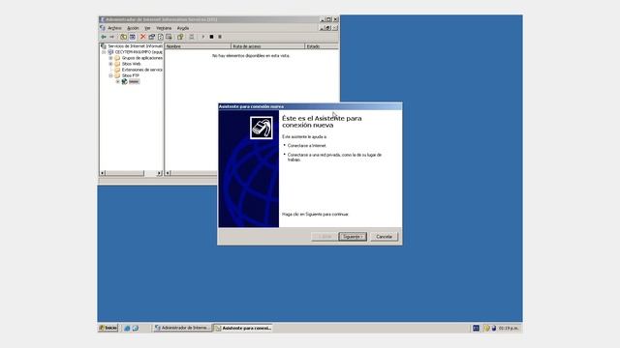Click the Start (play) service icon

click(203, 37)
